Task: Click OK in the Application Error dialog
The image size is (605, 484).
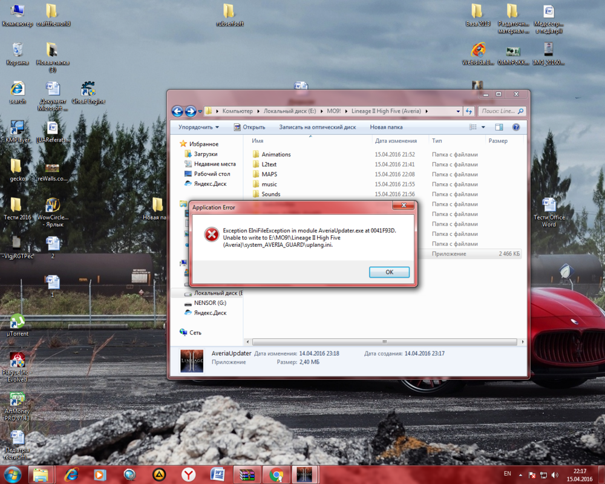Action: [x=389, y=272]
